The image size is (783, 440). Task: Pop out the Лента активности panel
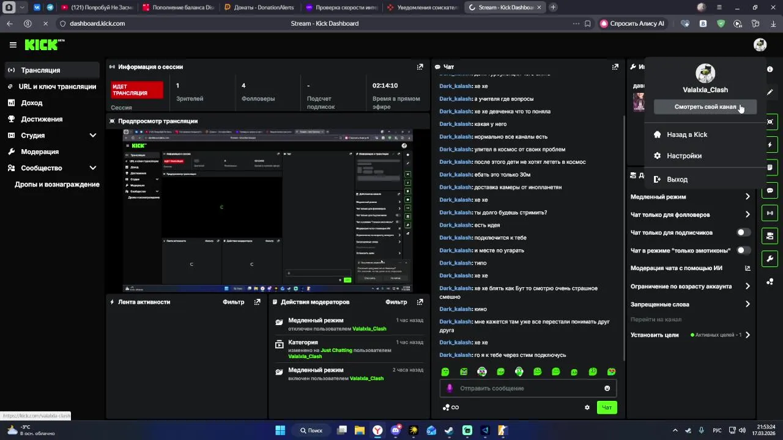257,302
